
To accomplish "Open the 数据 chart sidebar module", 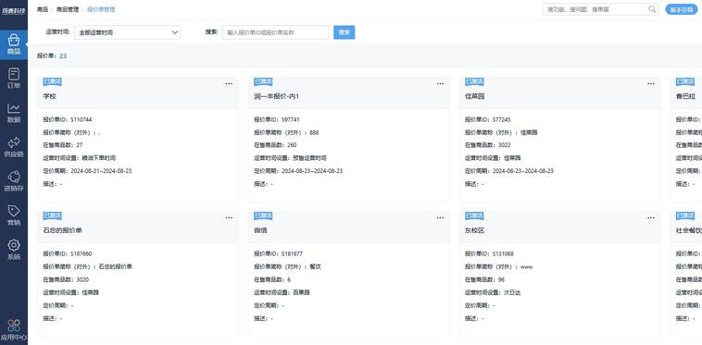I will (x=14, y=113).
